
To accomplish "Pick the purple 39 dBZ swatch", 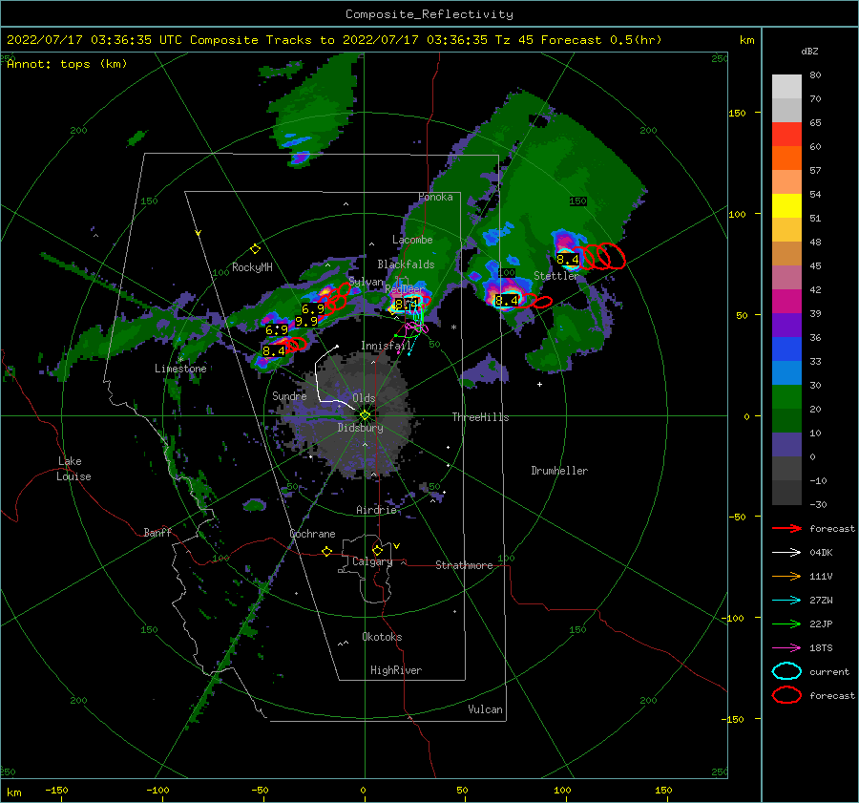I will pos(786,325).
